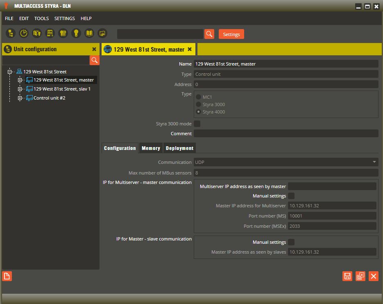Viewport: 383px width, 304px height.
Task: Expand the Control unit #2 tree node
Action: 20,98
